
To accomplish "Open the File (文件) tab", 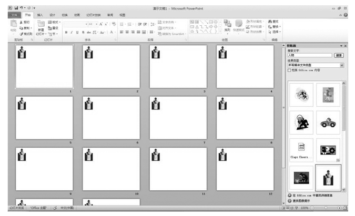I will pos(14,15).
